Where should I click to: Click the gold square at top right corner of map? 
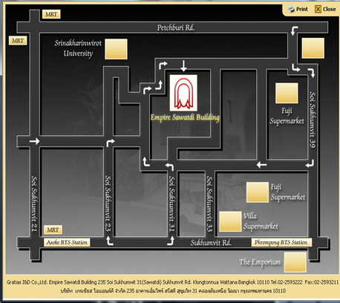(x=313, y=48)
